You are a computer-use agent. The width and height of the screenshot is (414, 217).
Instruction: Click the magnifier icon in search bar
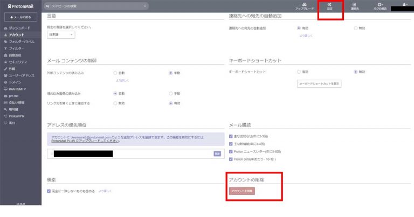pyautogui.click(x=49, y=6)
